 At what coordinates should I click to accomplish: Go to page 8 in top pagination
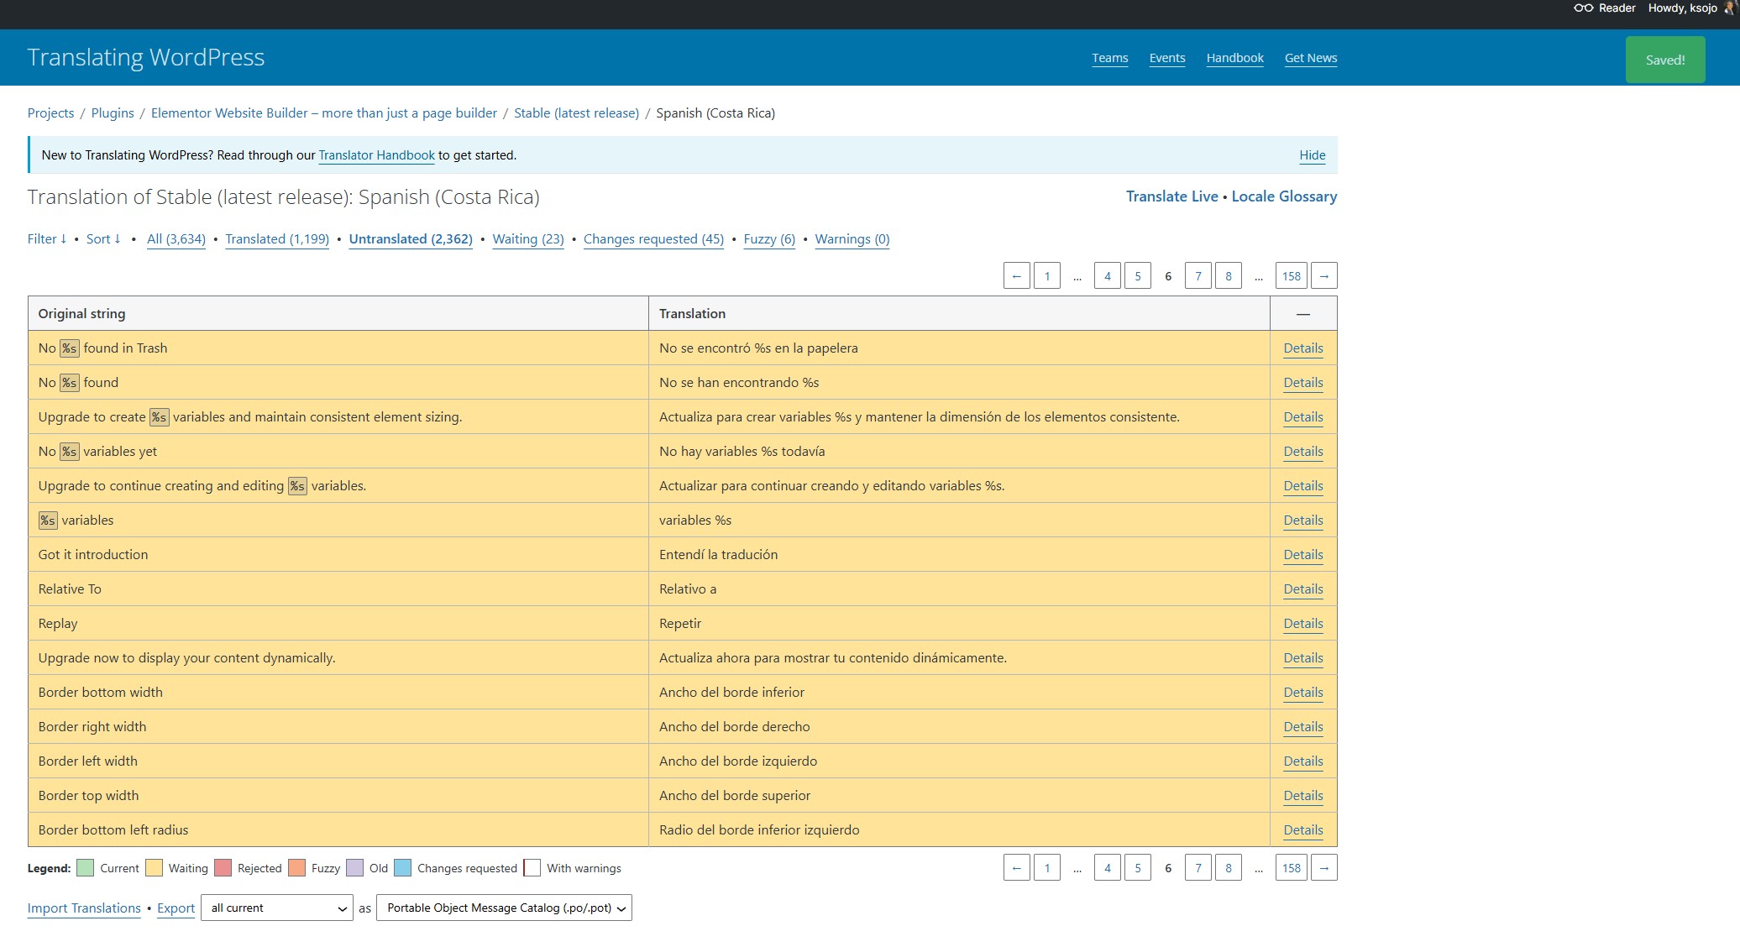click(x=1228, y=276)
